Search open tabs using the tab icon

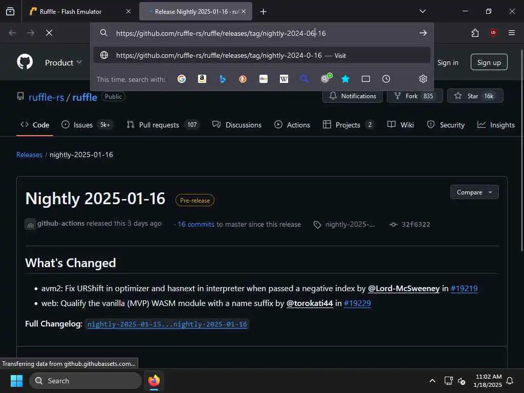(x=366, y=79)
